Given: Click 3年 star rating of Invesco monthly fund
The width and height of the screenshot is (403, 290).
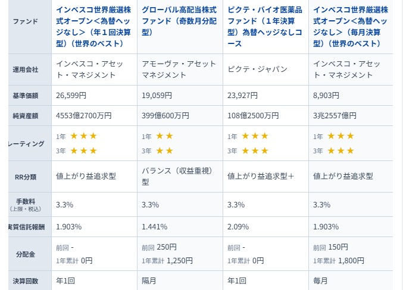Looking at the screenshot, I should 340,151.
